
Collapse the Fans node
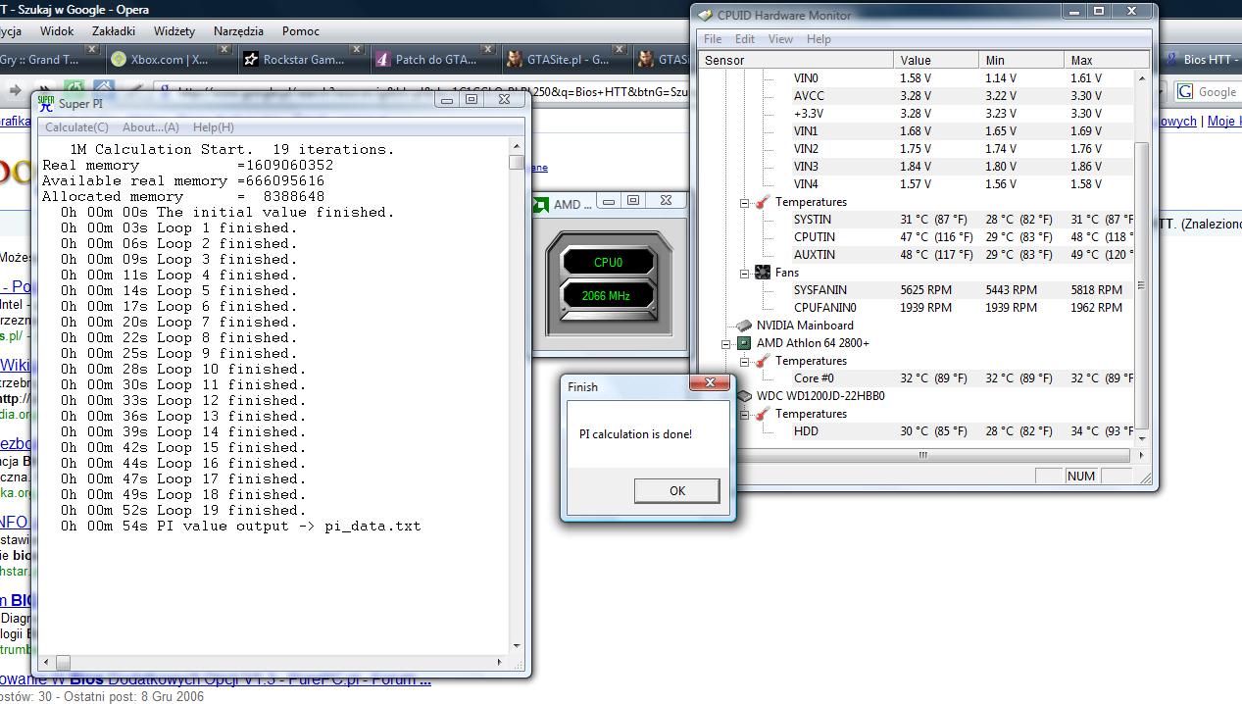pos(745,274)
